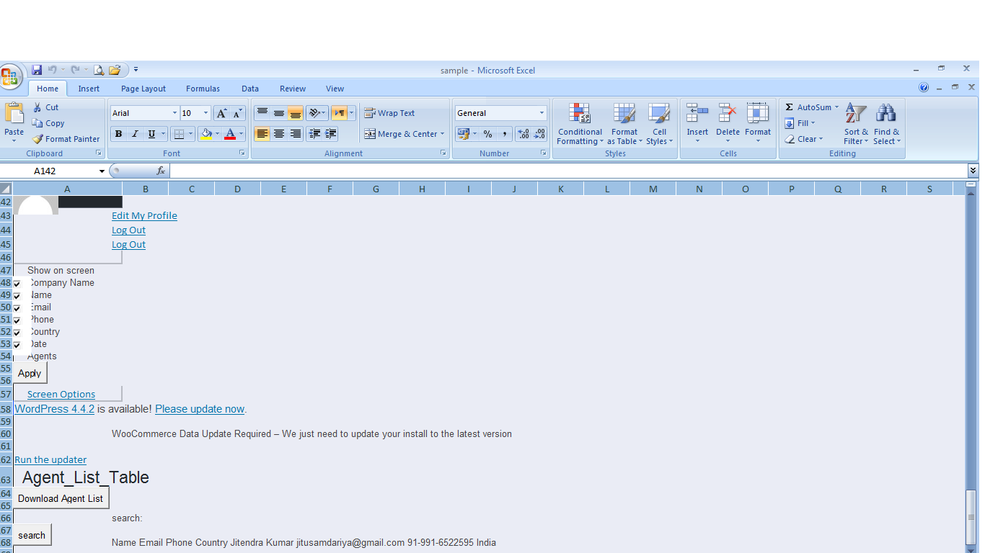This screenshot has width=985, height=553.
Task: Open the General number format dropdown
Action: [542, 113]
